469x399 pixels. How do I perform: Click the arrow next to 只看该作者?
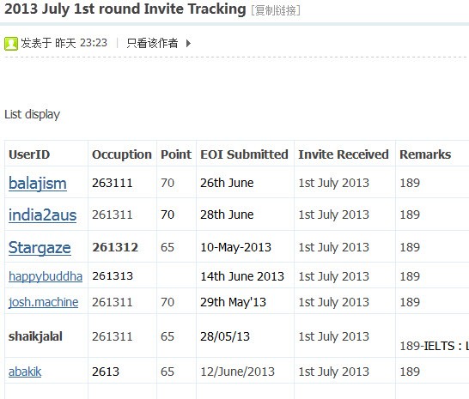pyautogui.click(x=188, y=44)
